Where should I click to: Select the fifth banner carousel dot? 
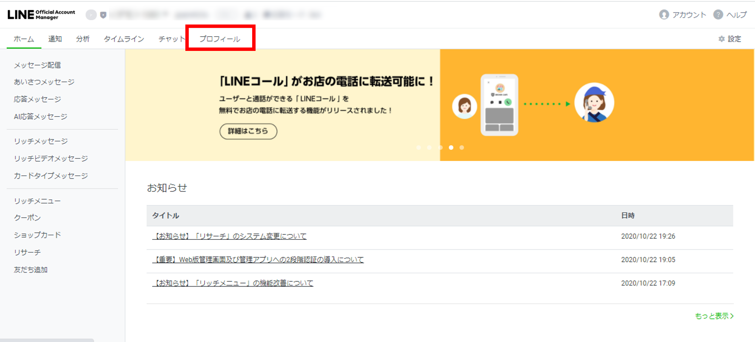[462, 147]
